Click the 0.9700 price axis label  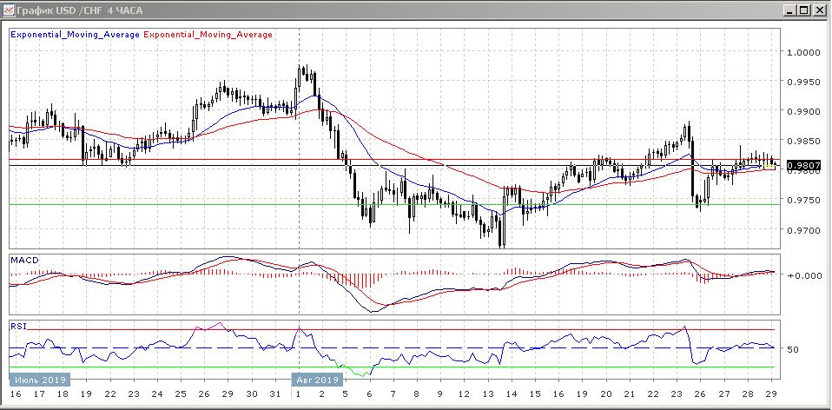tap(803, 230)
